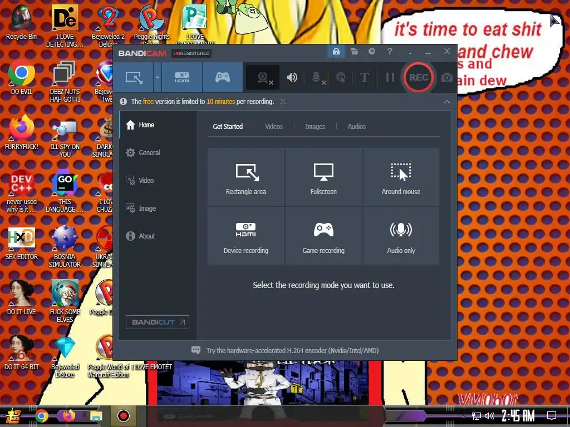
Task: Choose the Audio only mode
Action: (x=401, y=236)
